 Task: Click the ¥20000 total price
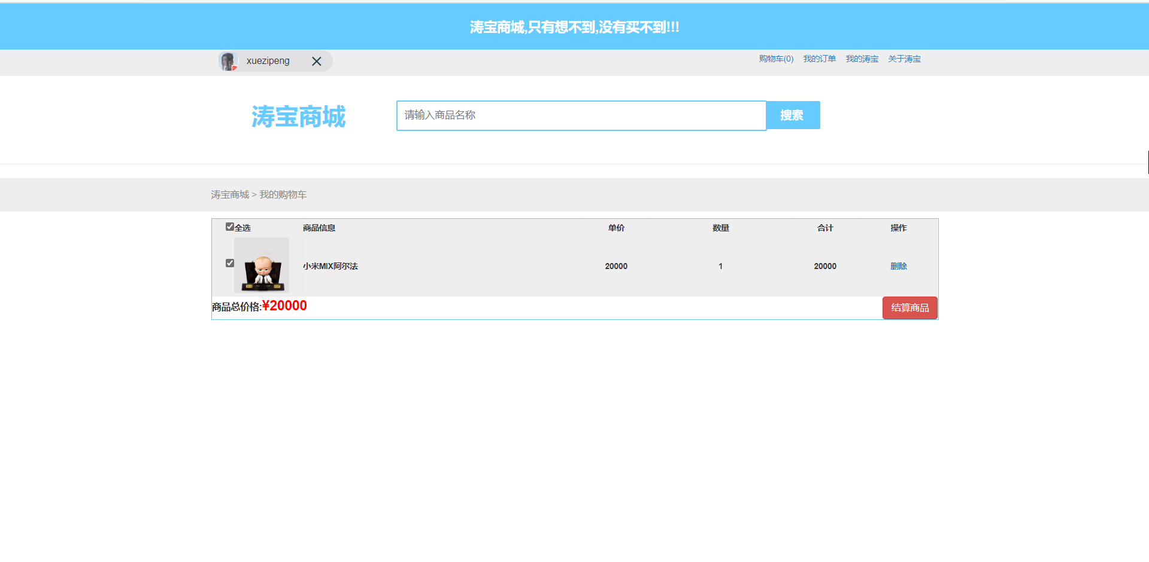(x=284, y=306)
